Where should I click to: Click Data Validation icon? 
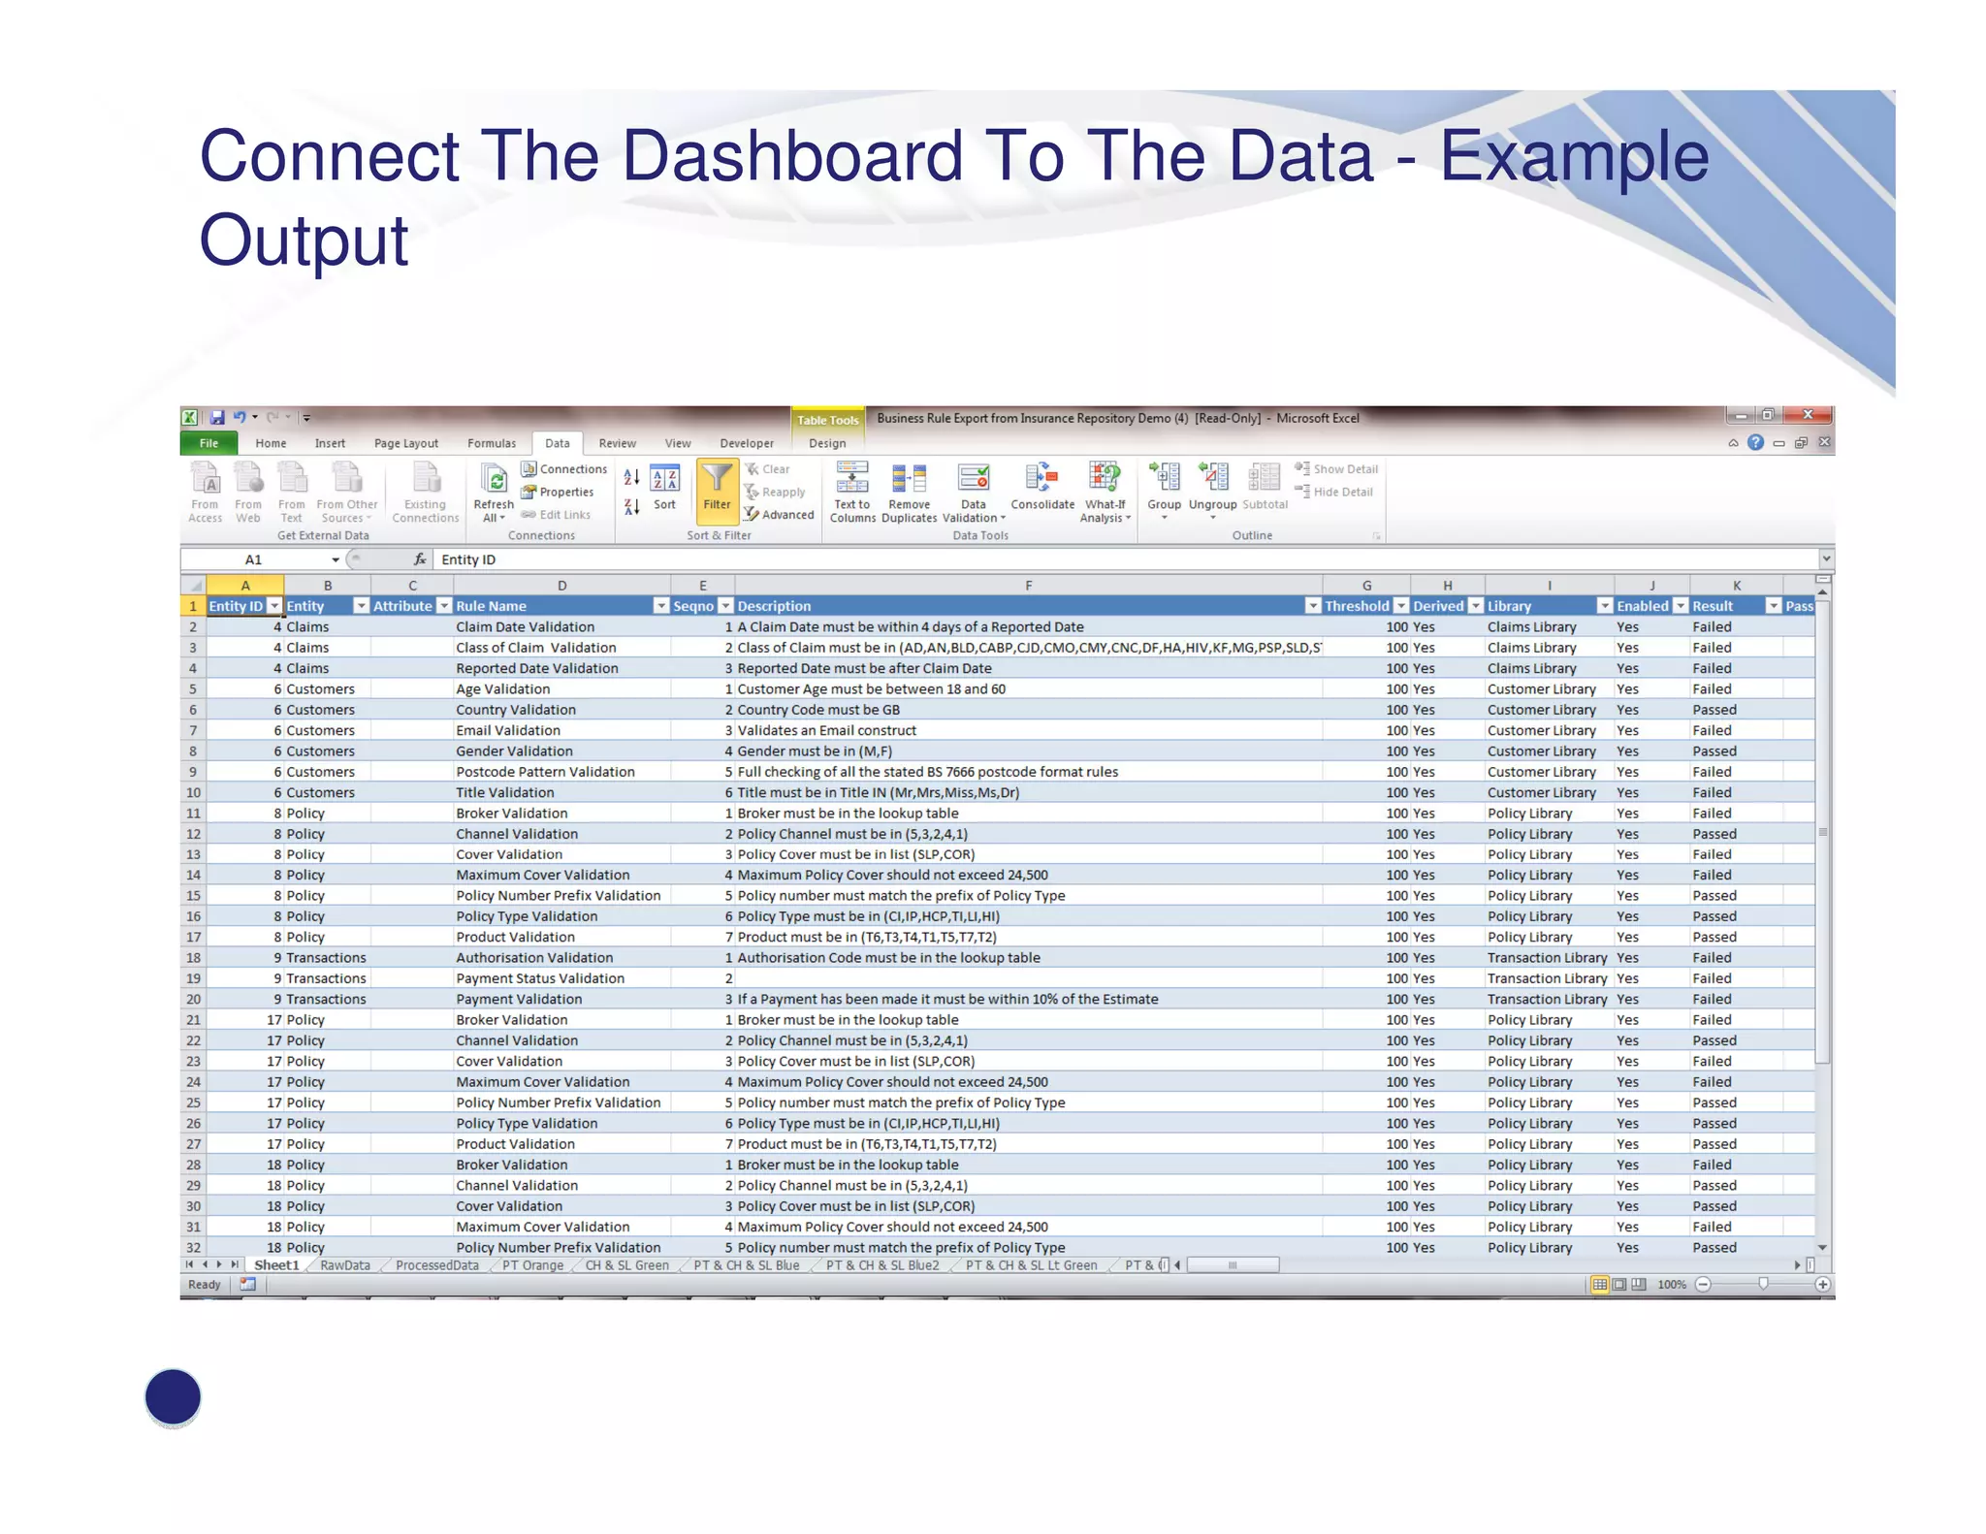974,492
